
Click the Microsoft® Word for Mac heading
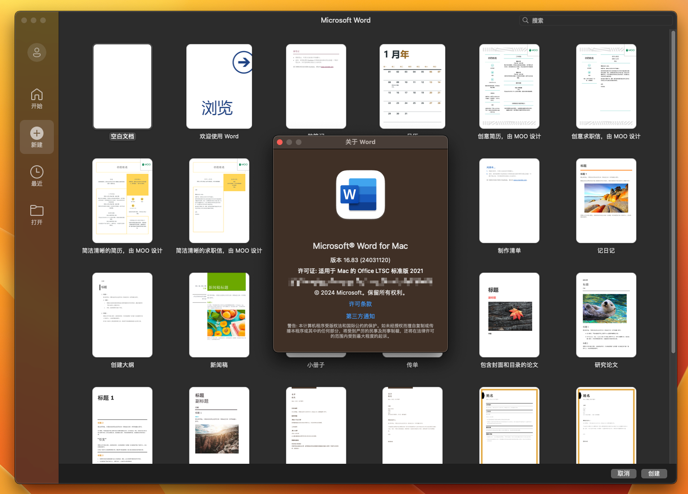click(x=361, y=246)
